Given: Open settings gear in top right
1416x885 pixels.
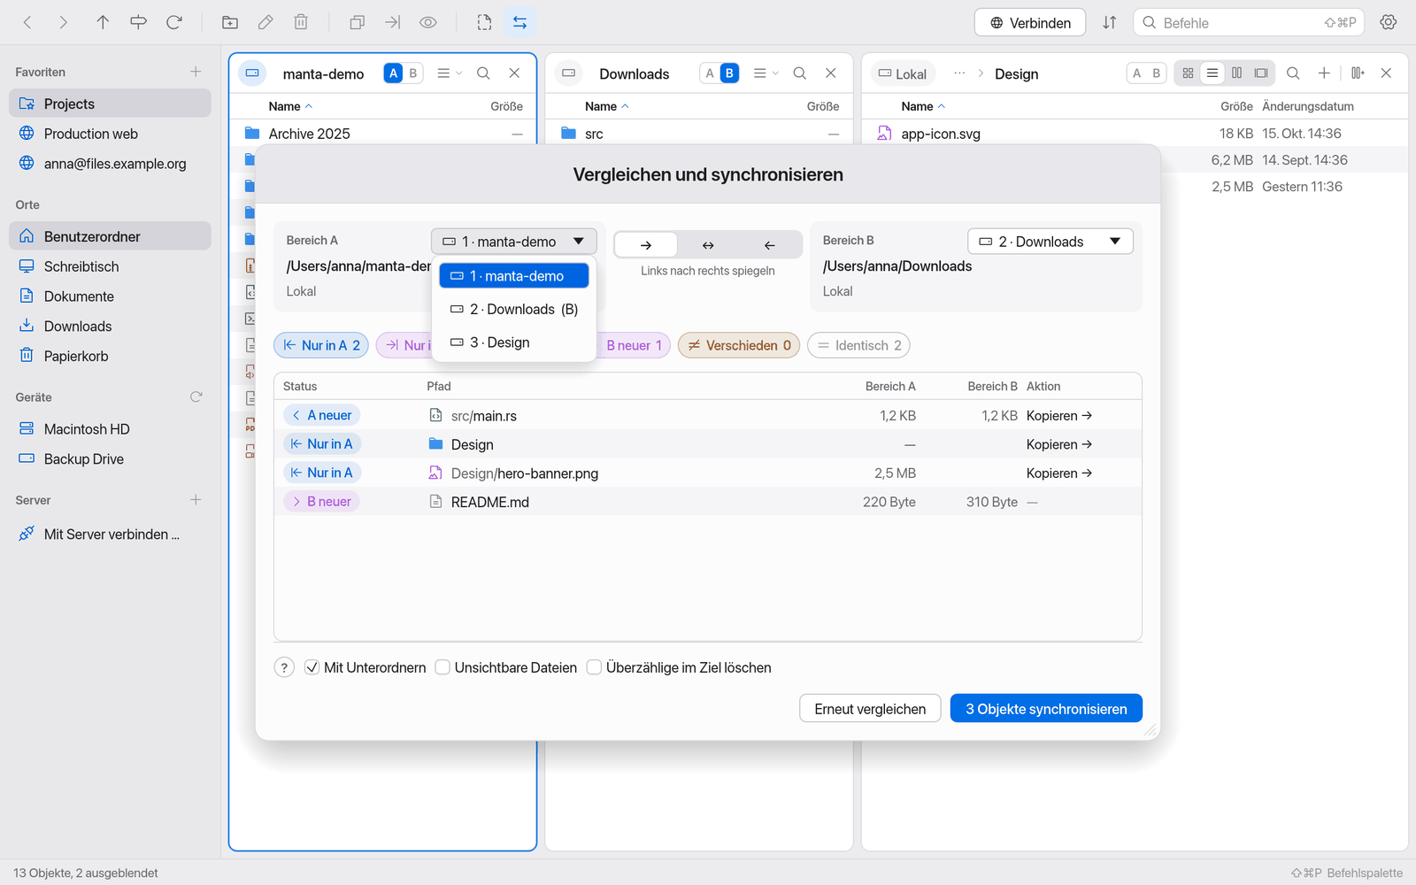Looking at the screenshot, I should tap(1389, 22).
